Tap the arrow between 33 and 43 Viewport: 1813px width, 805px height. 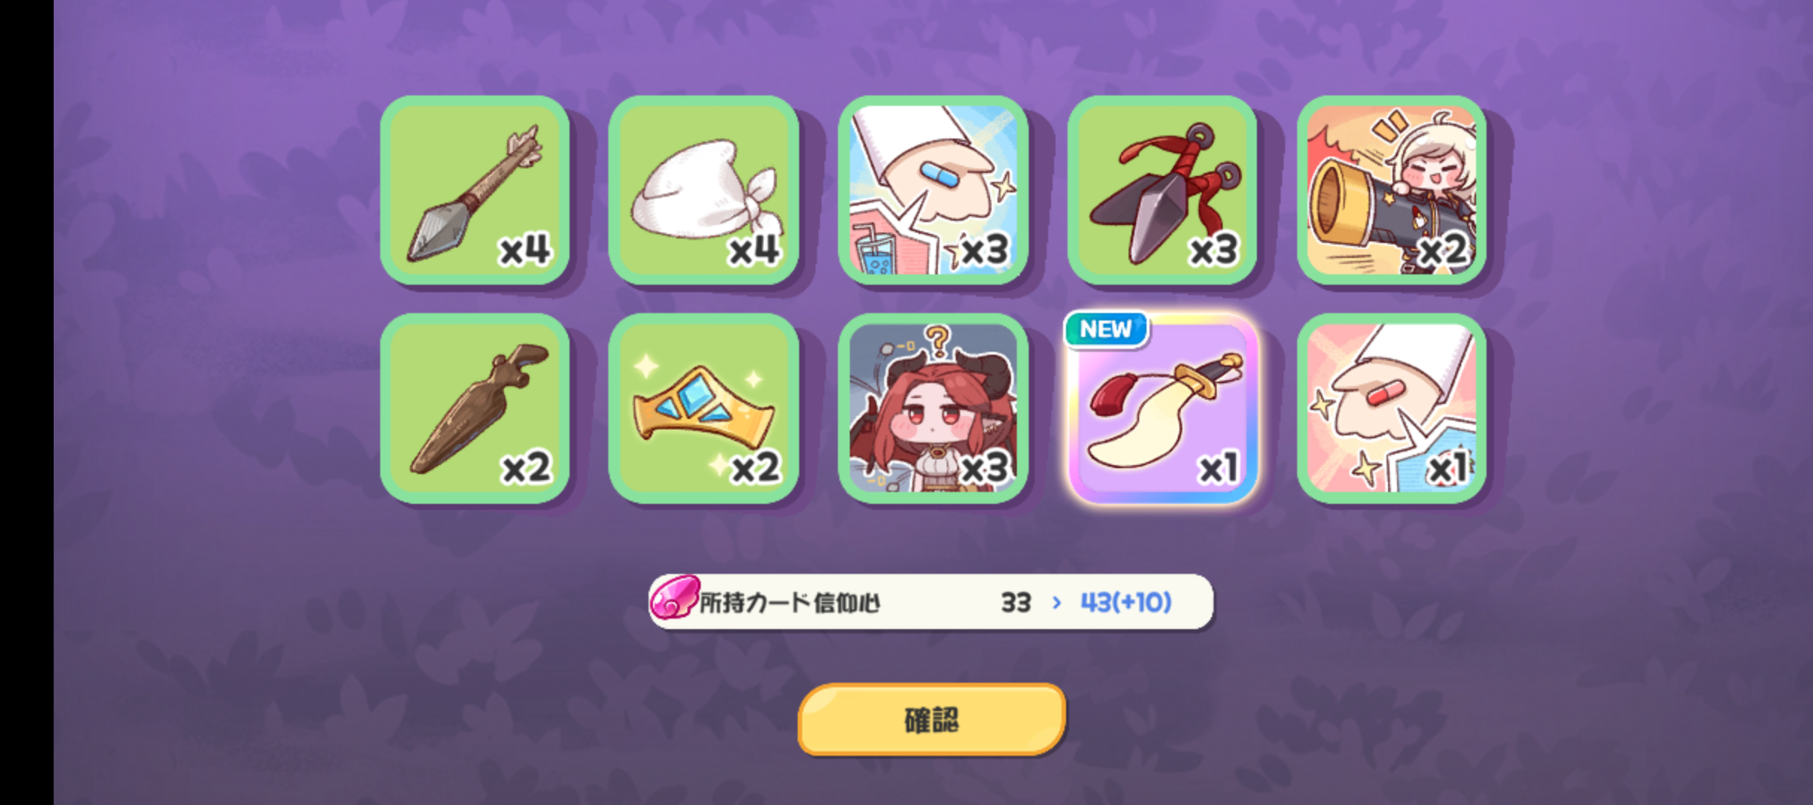(1056, 602)
